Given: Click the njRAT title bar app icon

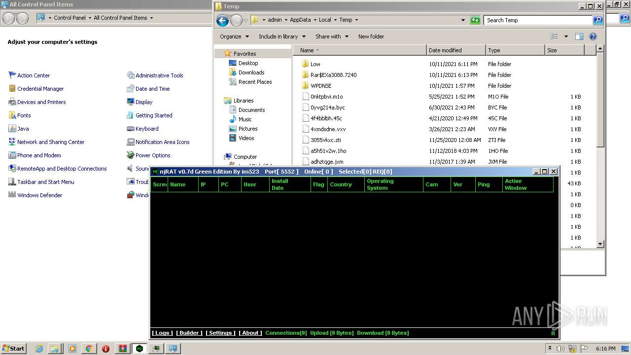Looking at the screenshot, I should [155, 172].
